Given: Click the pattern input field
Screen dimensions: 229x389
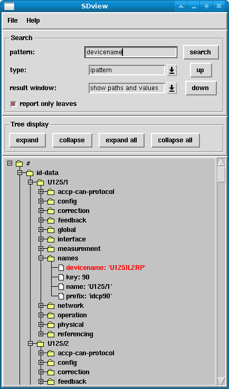Looking at the screenshot, I should coord(131,52).
